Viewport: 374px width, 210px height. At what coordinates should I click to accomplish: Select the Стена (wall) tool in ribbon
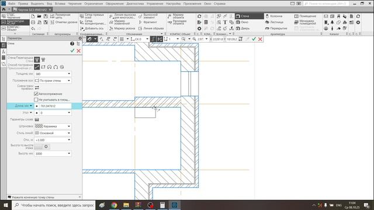tap(250, 16)
